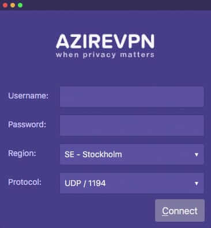Screen dimensions: 211x228
Task: Click the yellow minimize window button
Action: [13, 5]
